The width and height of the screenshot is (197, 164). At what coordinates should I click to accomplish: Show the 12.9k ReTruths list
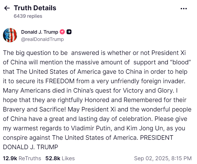(22, 158)
